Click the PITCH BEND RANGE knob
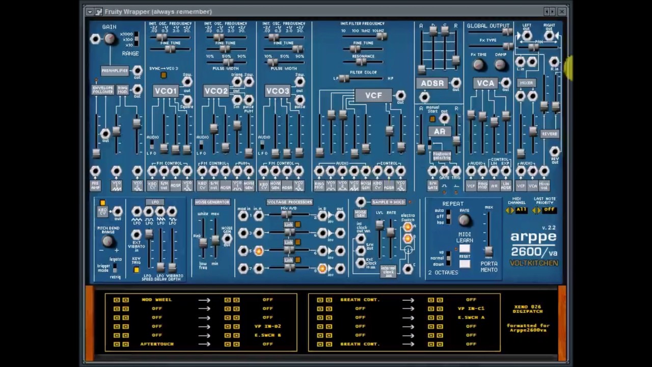The image size is (652, 367). (108, 241)
